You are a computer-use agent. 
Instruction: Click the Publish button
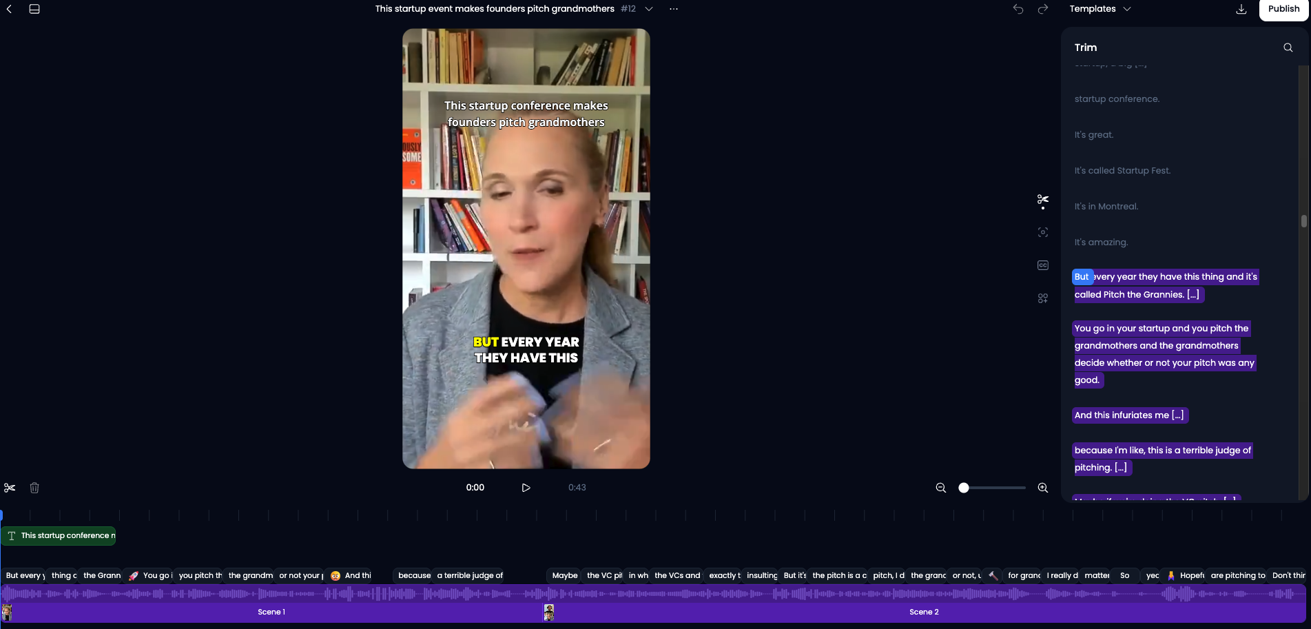(x=1283, y=9)
